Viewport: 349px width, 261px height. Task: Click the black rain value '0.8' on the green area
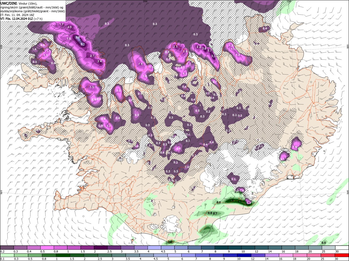tap(210, 213)
